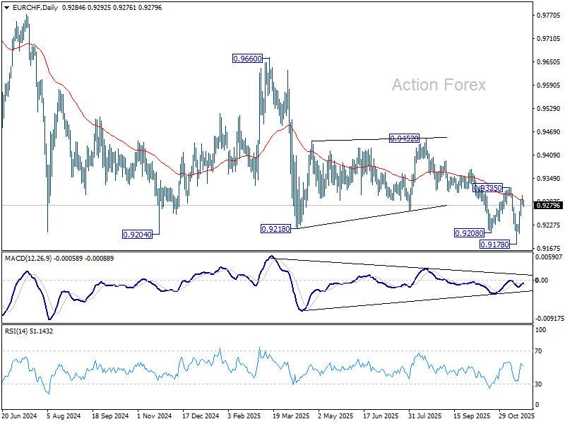
Task: Select the 0.92080 price label
Action: click(x=469, y=233)
